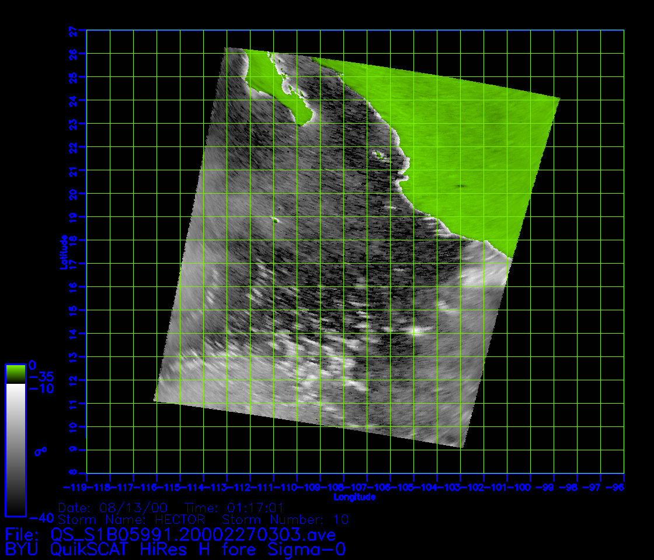
Task: Click the small isolated island in the open ocean
Action: point(275,220)
